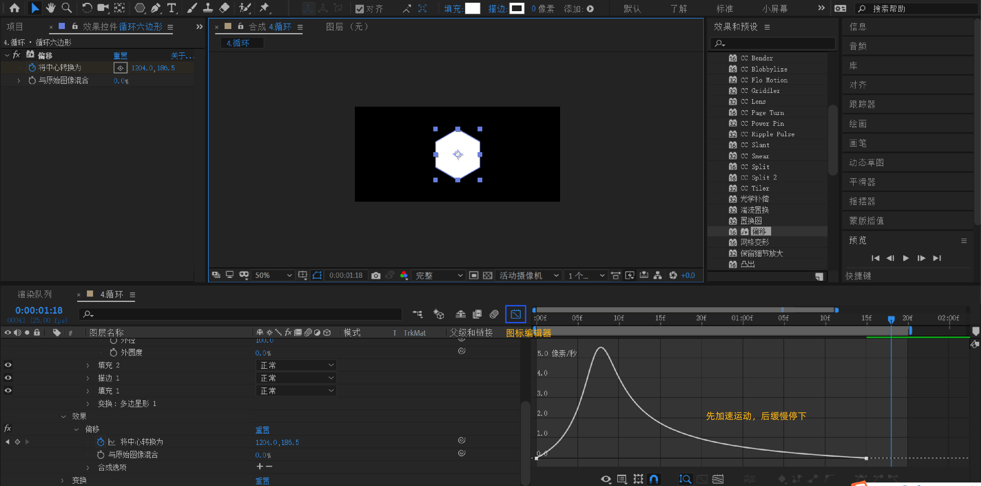Collapse the 效果 group in the timeline

(64, 417)
